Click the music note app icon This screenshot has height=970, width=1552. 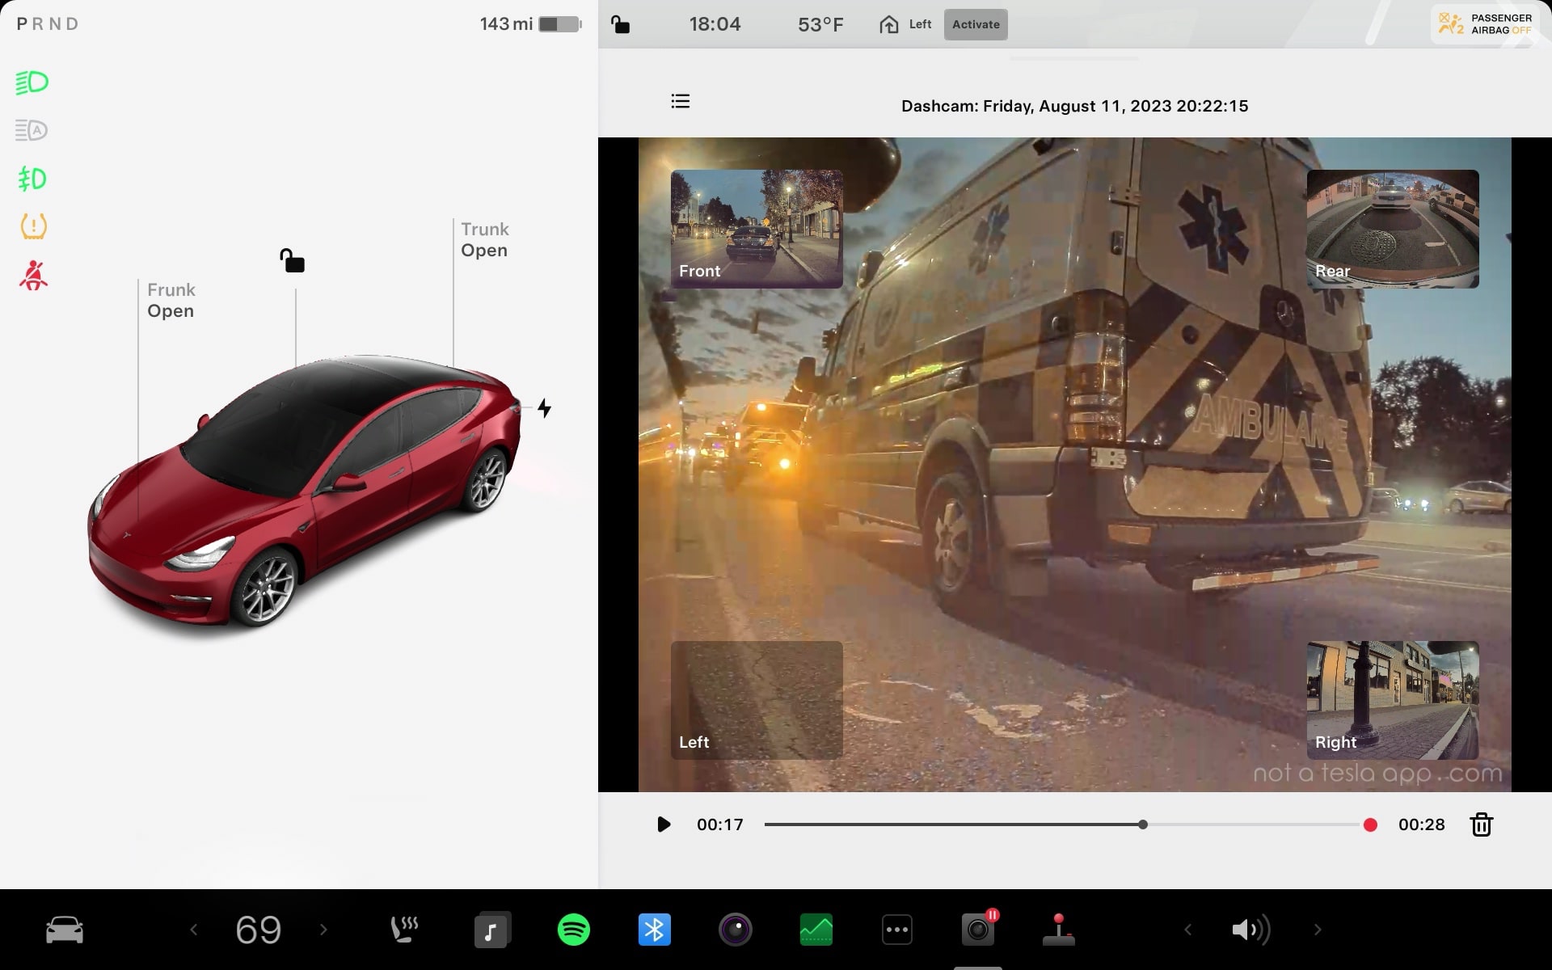pos(491,929)
